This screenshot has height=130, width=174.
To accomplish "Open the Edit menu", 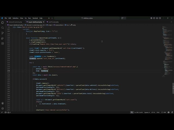I will point(10,18).
